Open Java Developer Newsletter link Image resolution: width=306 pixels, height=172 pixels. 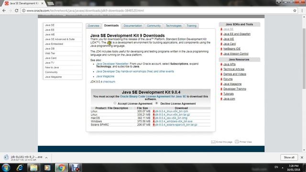112,64
